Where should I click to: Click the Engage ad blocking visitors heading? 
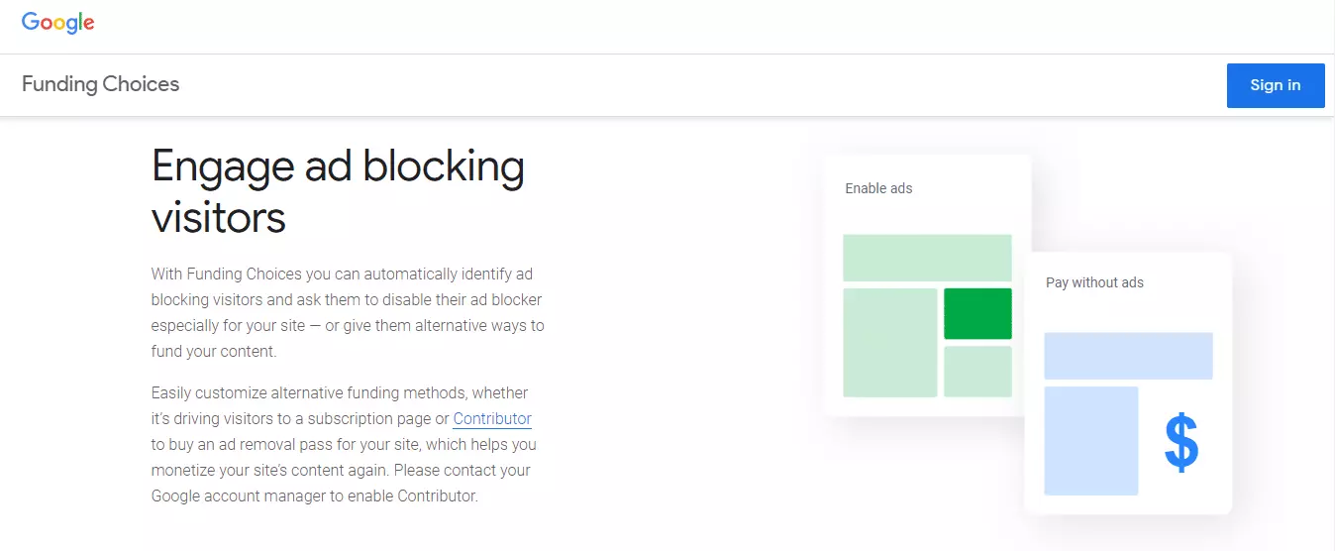pyautogui.click(x=338, y=191)
